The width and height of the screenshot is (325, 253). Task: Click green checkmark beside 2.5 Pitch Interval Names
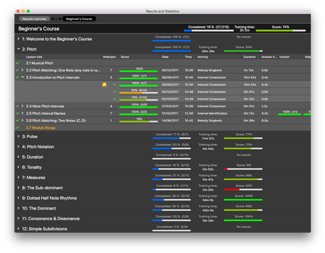click(17, 113)
